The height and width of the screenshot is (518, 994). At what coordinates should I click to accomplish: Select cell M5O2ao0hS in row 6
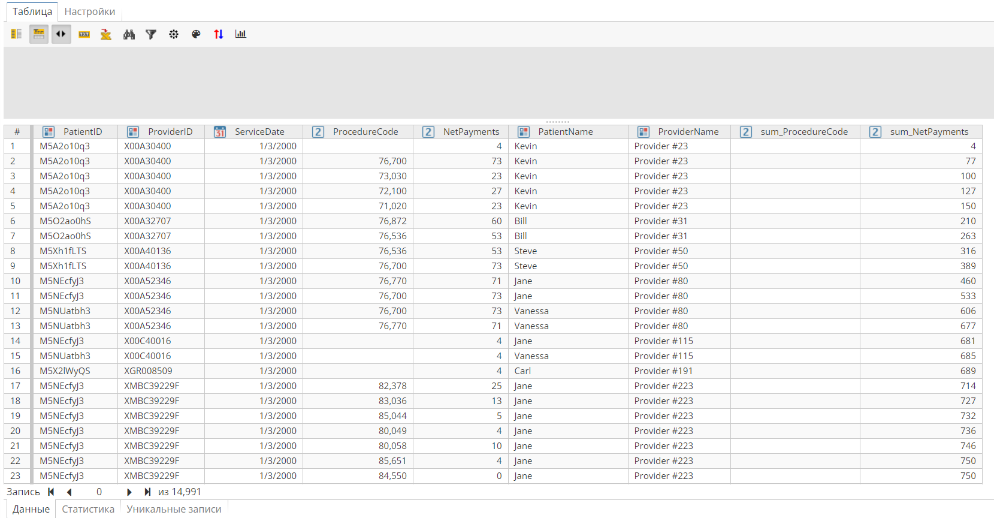click(x=75, y=221)
